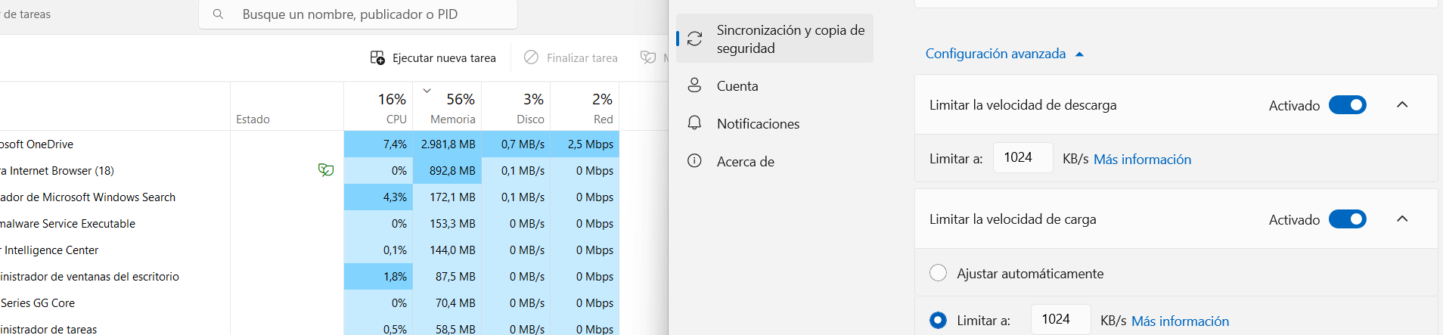1443x335 pixels.
Task: Click Ejecutar nueva tarea button
Action: coord(433,57)
